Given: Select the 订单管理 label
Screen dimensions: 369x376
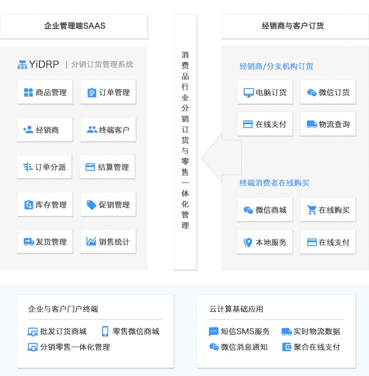Looking at the screenshot, I should [114, 92].
